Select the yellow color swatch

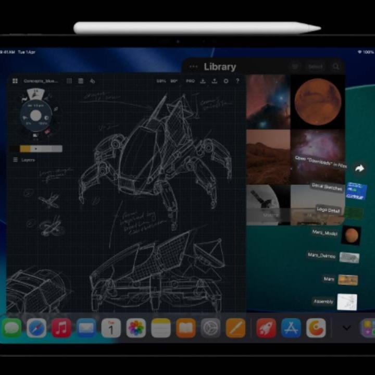point(25,149)
